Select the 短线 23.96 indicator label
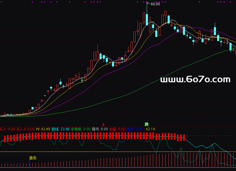This screenshot has height=171, width=236. pyautogui.click(x=60, y=129)
